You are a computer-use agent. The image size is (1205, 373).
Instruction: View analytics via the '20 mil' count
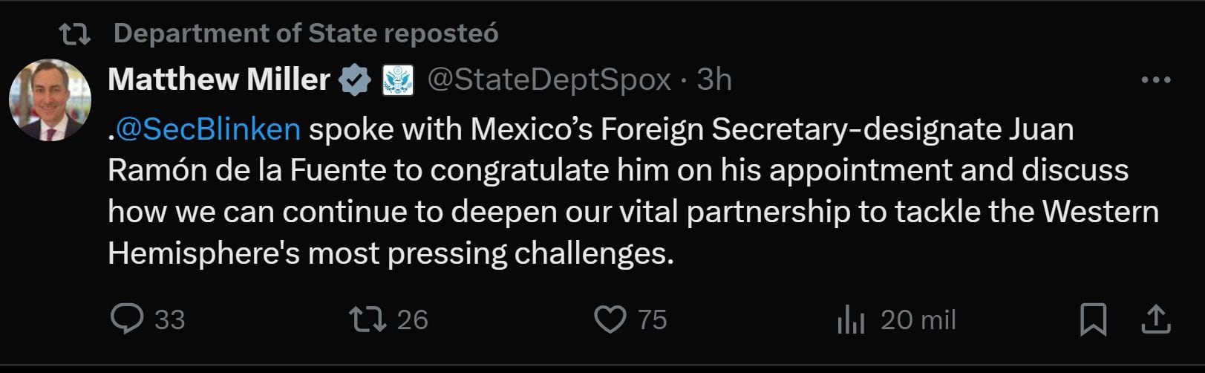pos(918,320)
